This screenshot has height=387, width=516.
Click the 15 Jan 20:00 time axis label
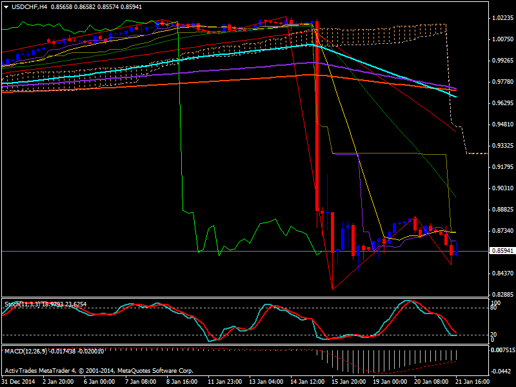349,382
